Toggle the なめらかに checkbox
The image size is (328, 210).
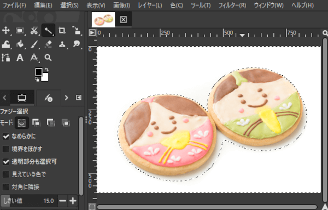pyautogui.click(x=6, y=137)
